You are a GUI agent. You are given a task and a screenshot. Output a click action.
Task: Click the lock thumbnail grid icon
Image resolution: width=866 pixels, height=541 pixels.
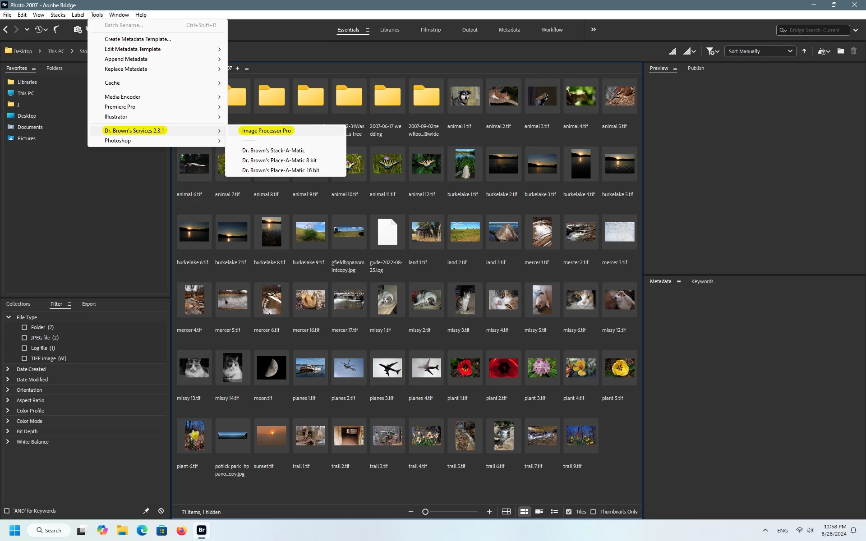506,512
